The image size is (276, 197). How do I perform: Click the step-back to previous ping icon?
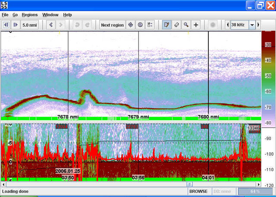[6, 25]
